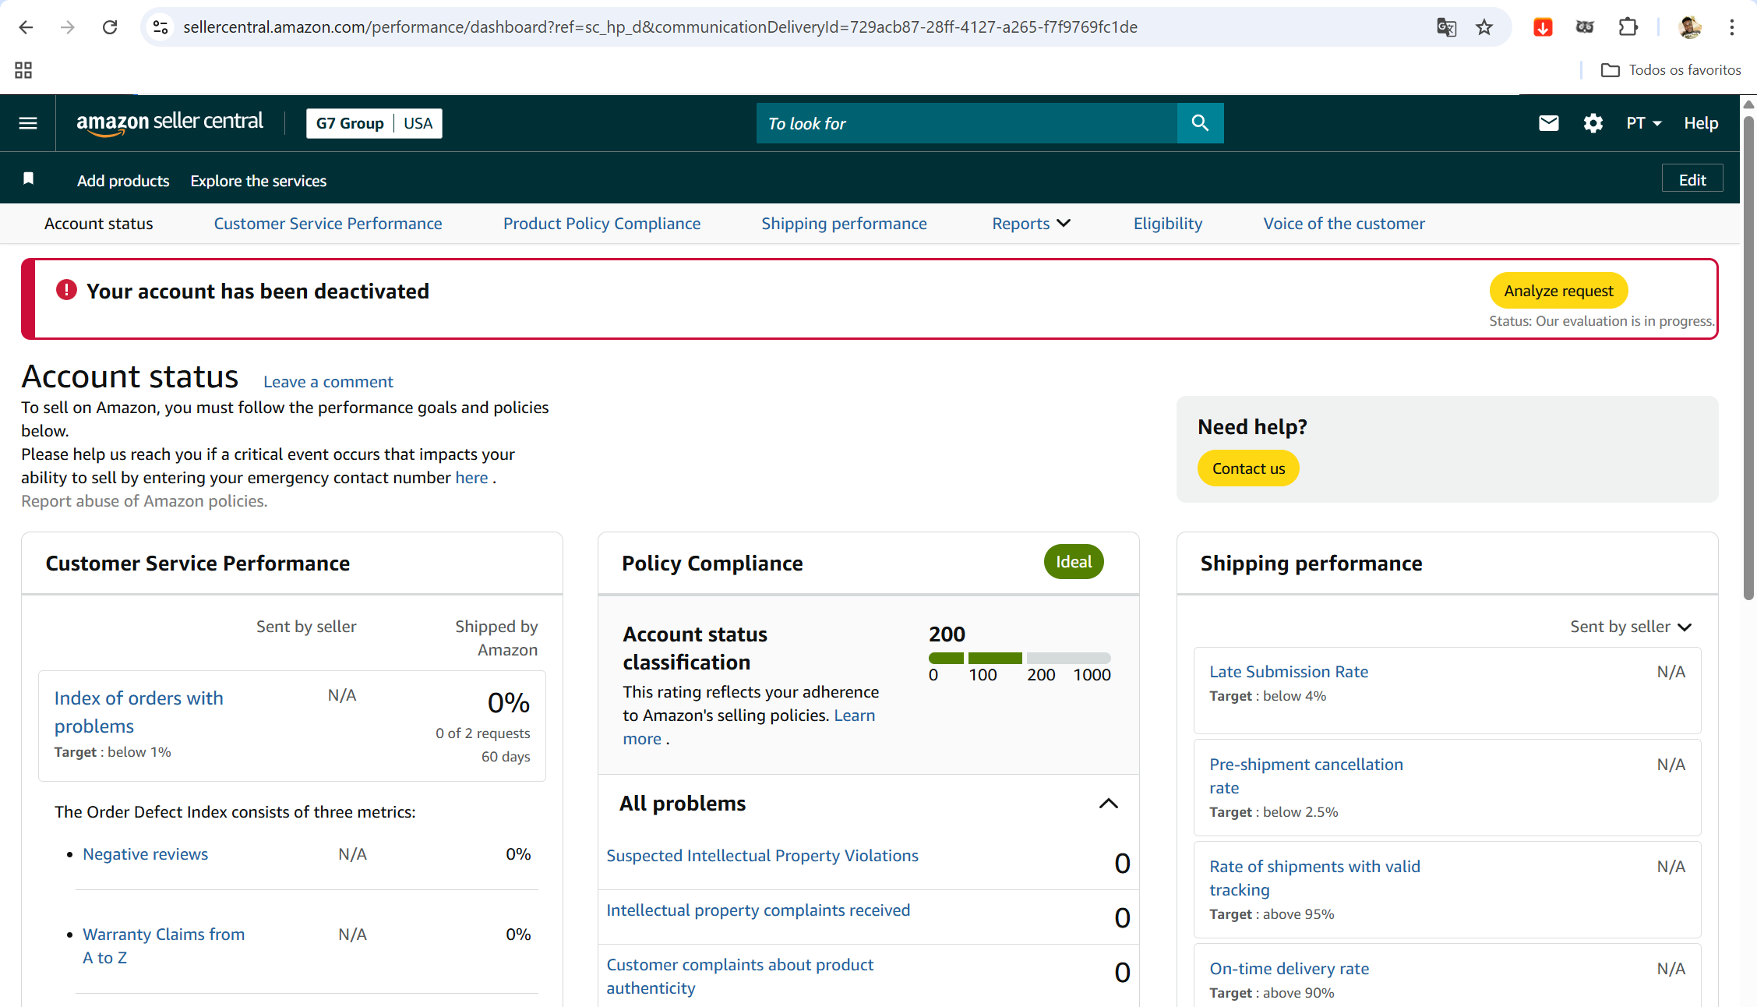Open Suspected Intellectual Property Violations

tap(762, 856)
